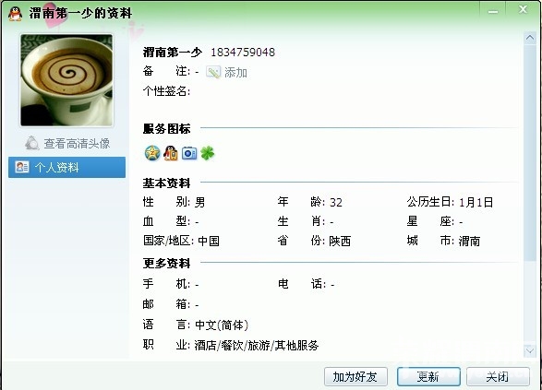Screen dimensions: 542x390
Task: Click the 更新 button
Action: pos(428,376)
